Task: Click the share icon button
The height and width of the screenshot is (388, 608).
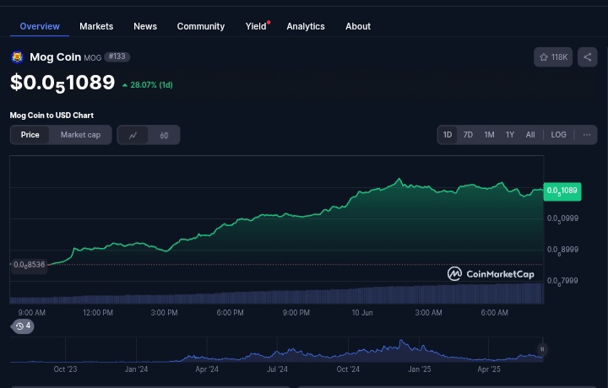Action: pyautogui.click(x=588, y=57)
